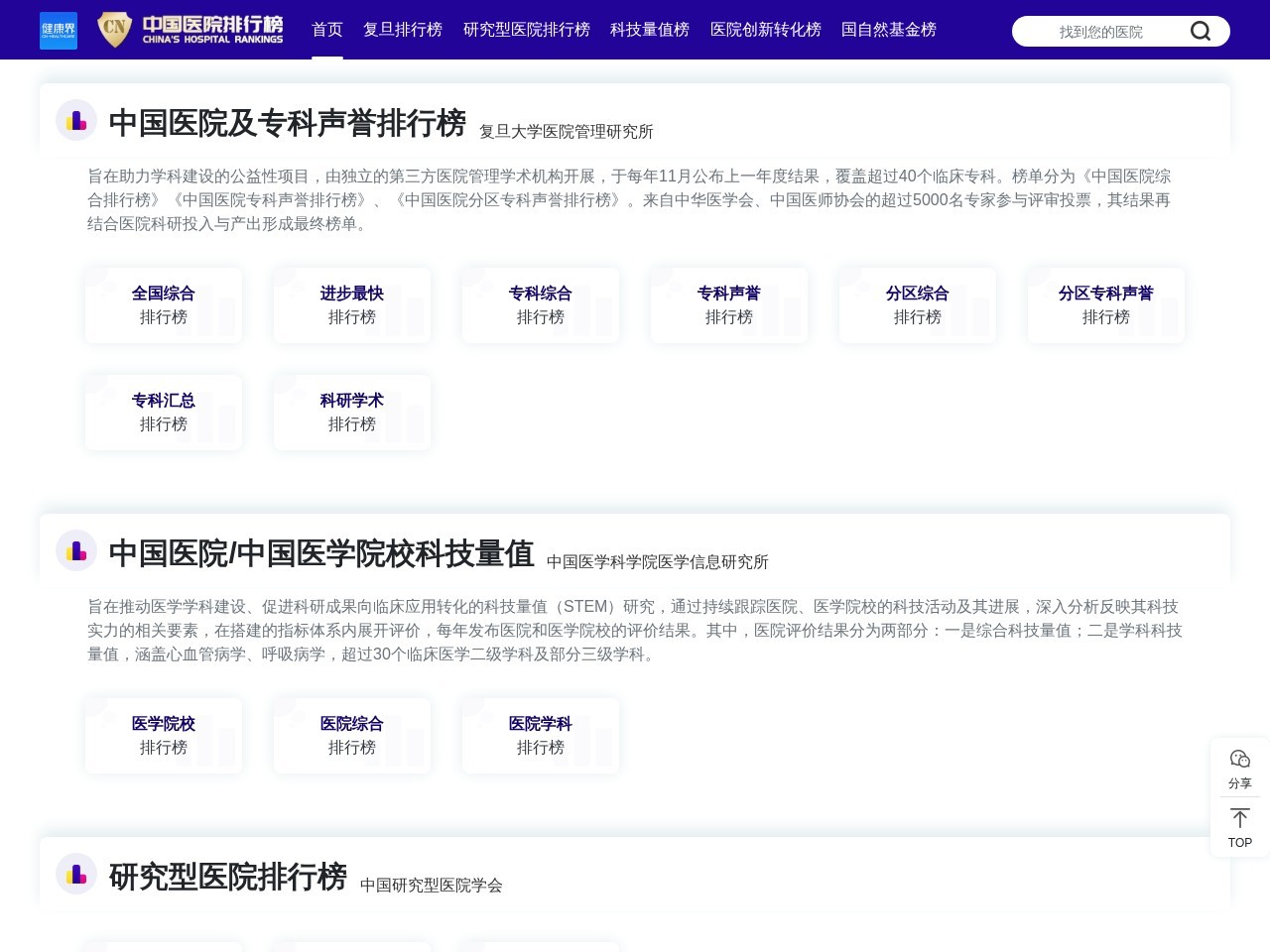The image size is (1270, 952).
Task: Open 全国综合 排行榜 card
Action: pyautogui.click(x=164, y=305)
